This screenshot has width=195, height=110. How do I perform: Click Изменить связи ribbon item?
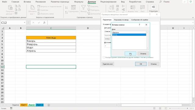click(45, 14)
